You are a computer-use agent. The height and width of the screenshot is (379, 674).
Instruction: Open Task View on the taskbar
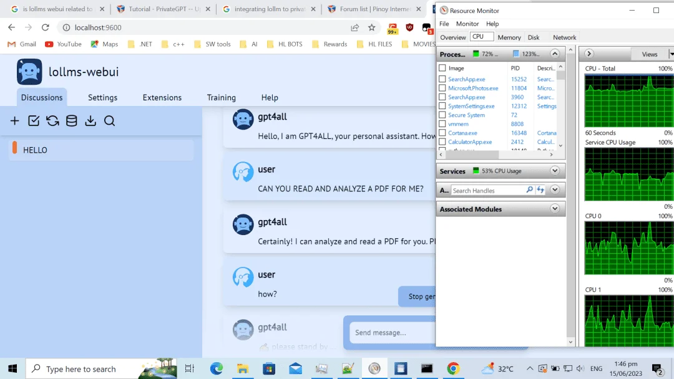click(x=190, y=368)
